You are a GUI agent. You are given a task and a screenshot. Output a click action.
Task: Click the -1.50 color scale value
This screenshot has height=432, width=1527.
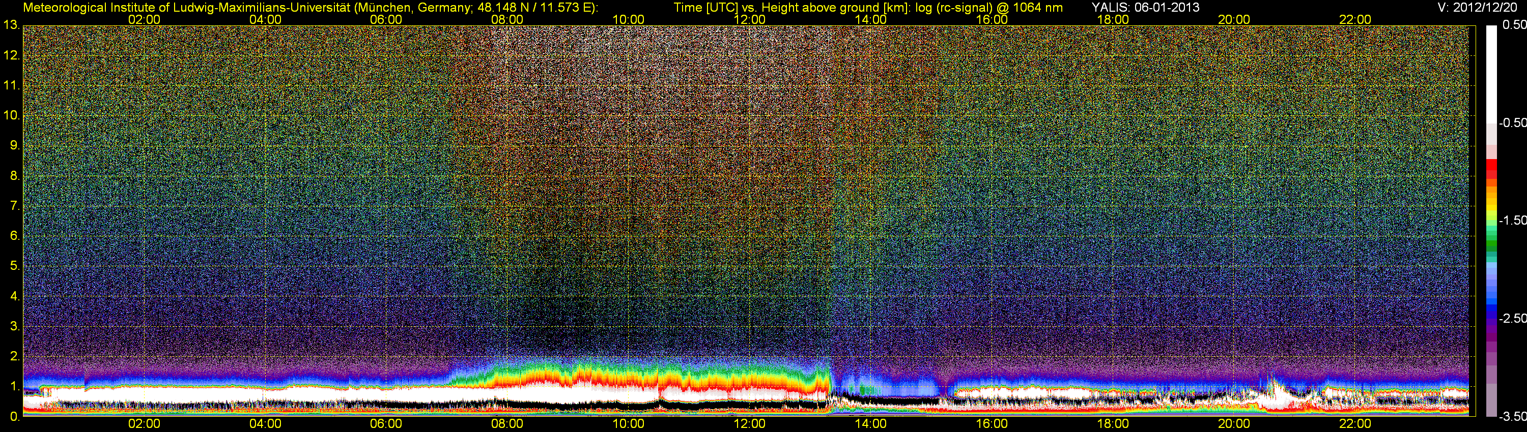1512,220
